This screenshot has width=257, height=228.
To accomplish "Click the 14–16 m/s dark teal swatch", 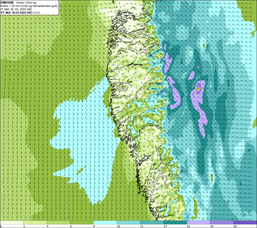I will pos(175,222).
